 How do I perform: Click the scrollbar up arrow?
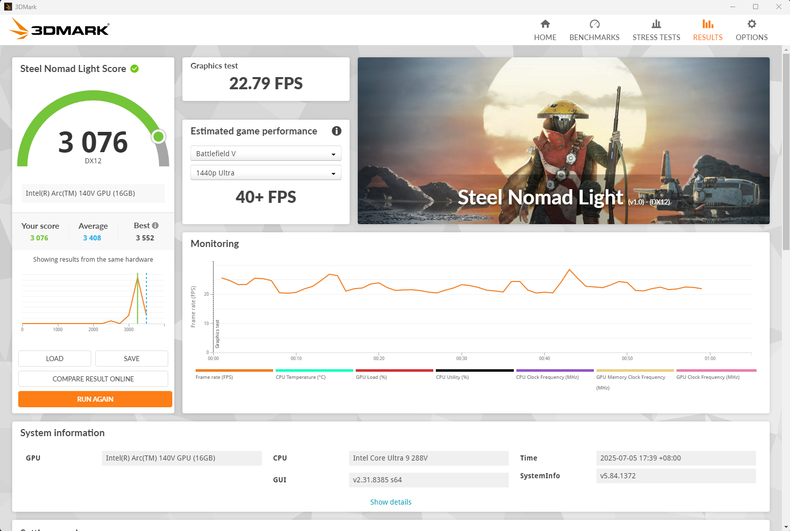coord(786,49)
